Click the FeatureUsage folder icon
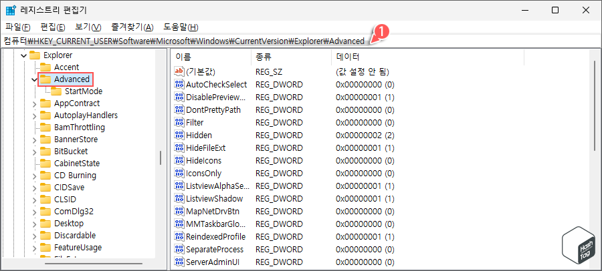The height and width of the screenshot is (271, 602). pos(45,247)
